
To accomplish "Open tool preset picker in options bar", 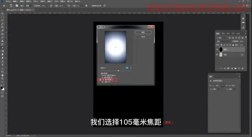I will click(x=4, y=6).
